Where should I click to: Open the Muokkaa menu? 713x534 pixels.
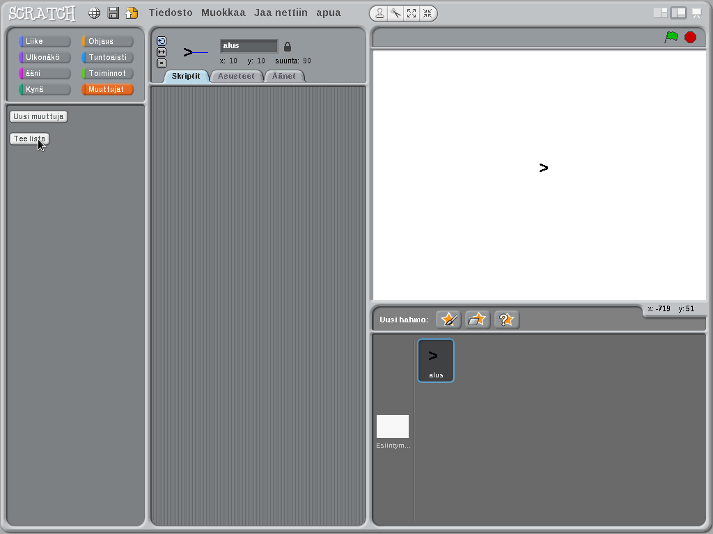224,13
